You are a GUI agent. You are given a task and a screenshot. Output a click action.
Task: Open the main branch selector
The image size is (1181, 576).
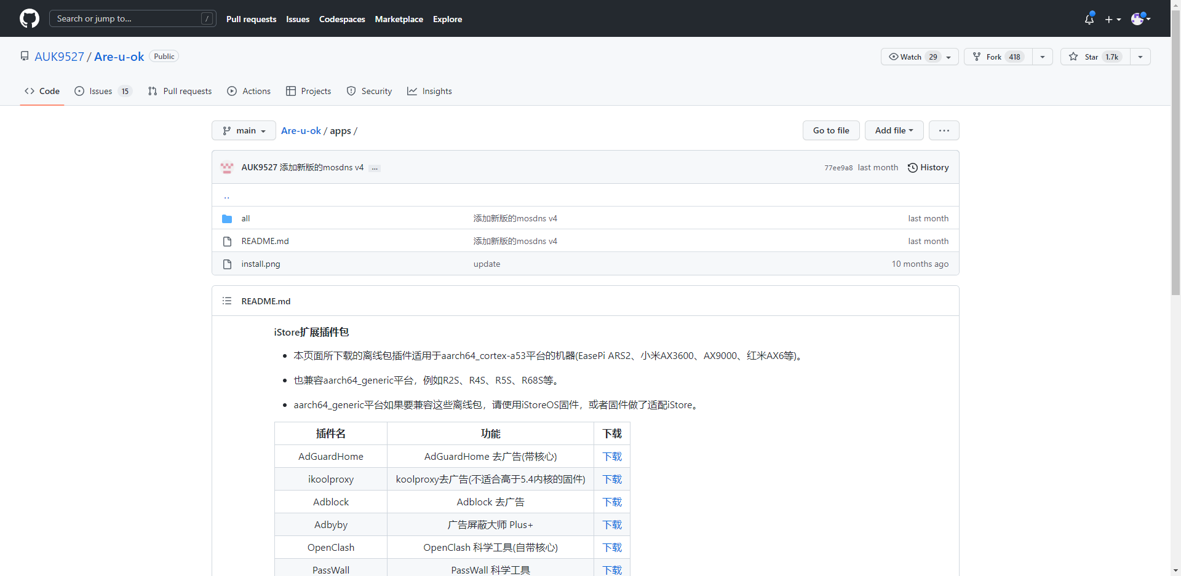244,130
